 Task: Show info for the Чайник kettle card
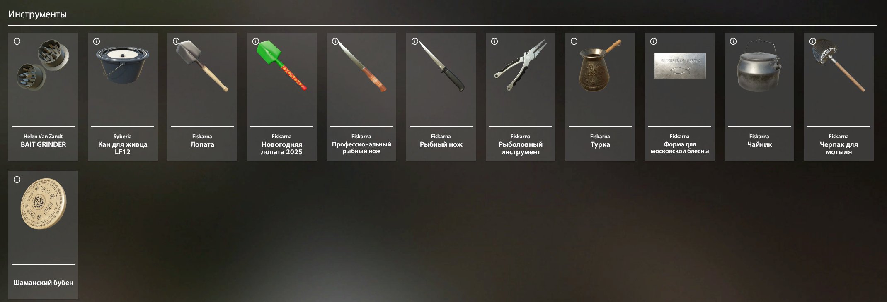click(x=733, y=41)
